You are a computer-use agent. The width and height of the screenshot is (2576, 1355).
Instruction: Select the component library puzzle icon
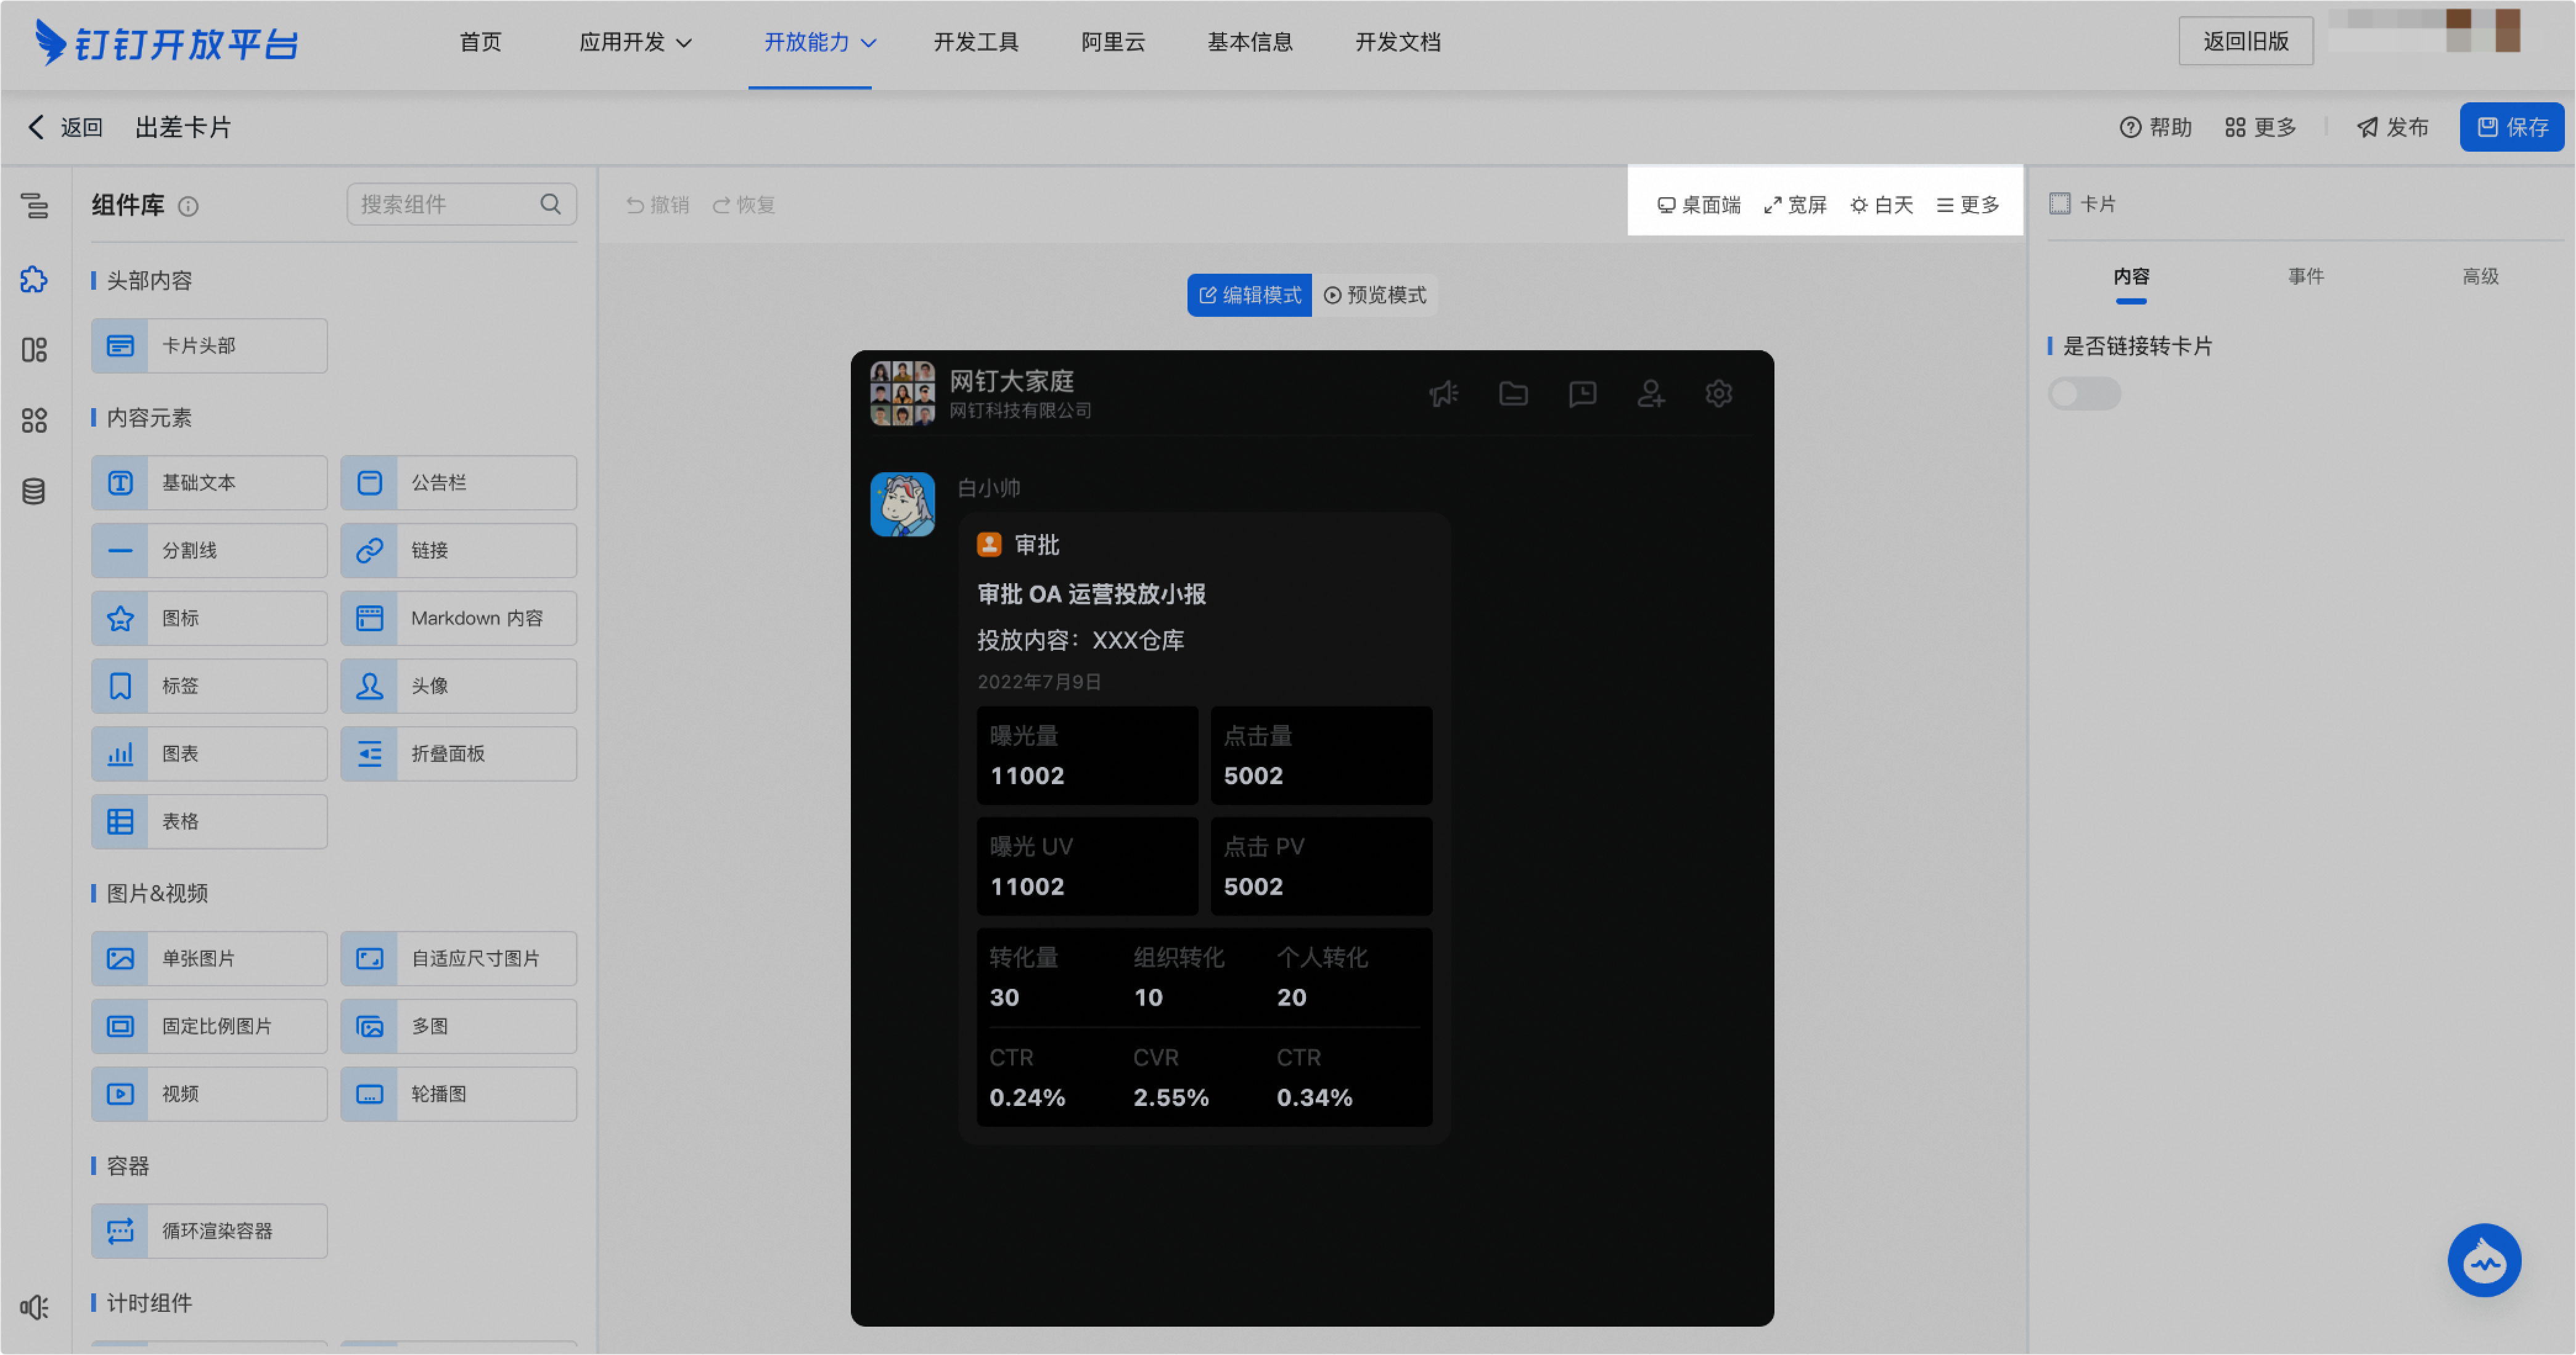tap(34, 279)
